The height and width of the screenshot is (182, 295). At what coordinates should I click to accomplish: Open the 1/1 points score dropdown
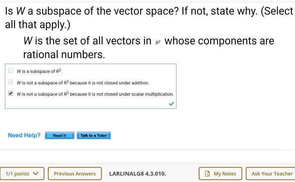tap(22, 174)
